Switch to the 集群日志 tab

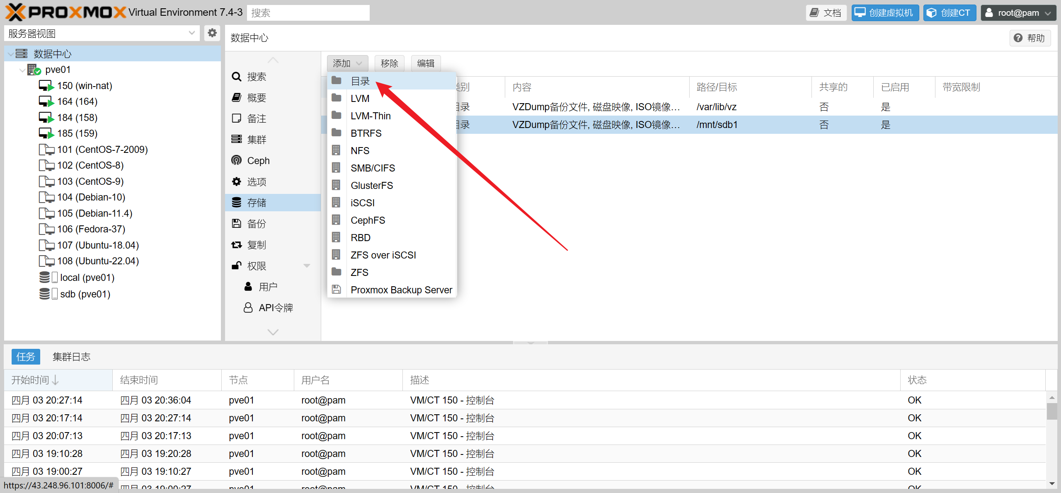click(x=71, y=357)
